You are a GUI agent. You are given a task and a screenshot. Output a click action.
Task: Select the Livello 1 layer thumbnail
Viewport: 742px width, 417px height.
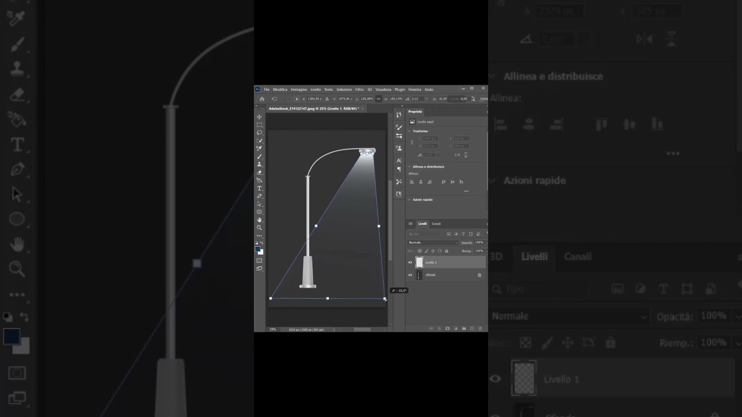coord(419,262)
